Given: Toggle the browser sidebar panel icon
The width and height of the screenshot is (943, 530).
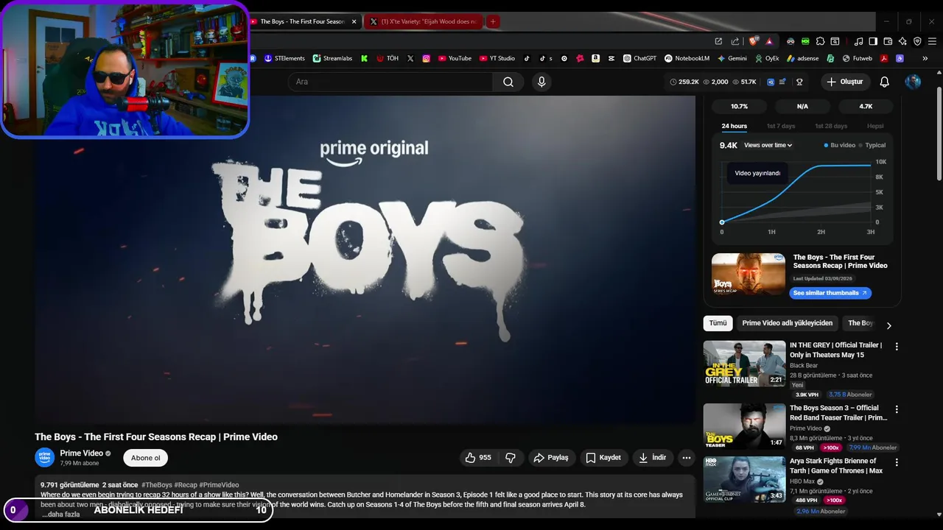Looking at the screenshot, I should [873, 41].
